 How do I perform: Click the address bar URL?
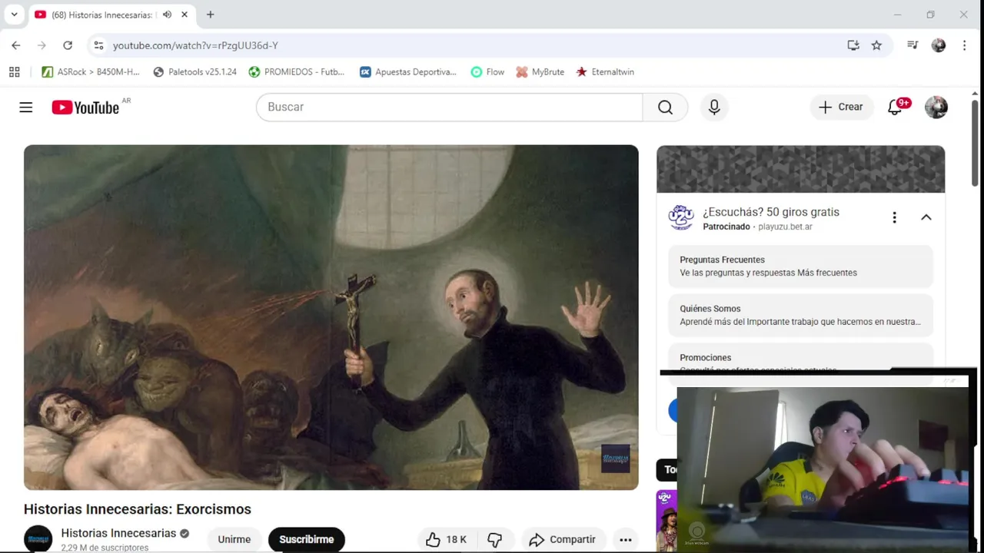pos(195,45)
